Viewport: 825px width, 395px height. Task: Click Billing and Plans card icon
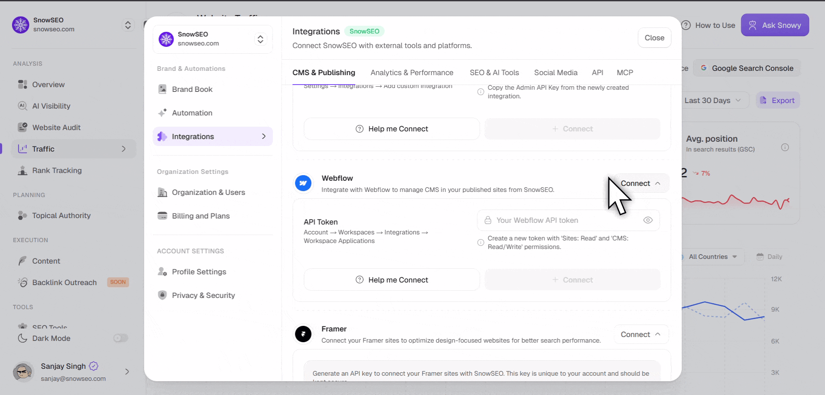(x=162, y=216)
